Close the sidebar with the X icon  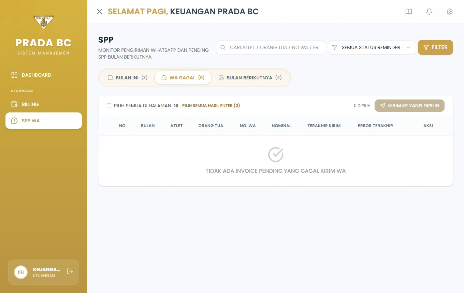[100, 12]
